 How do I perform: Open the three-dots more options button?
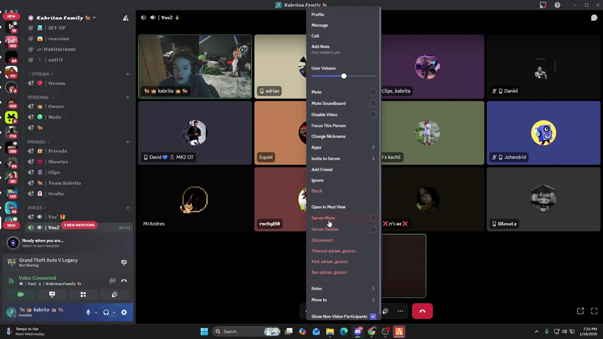400,311
